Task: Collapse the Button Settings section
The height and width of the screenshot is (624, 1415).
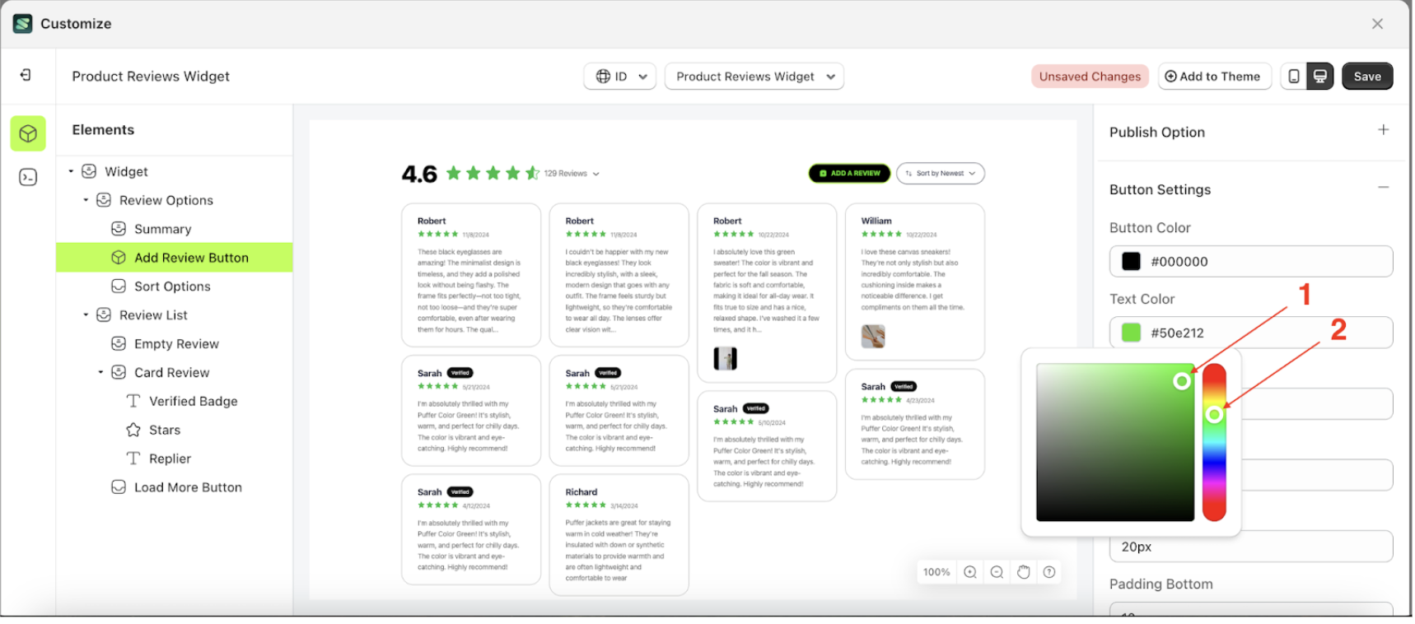Action: [x=1384, y=188]
